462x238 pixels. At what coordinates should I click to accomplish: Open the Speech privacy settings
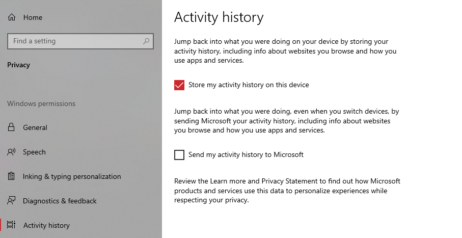point(34,152)
